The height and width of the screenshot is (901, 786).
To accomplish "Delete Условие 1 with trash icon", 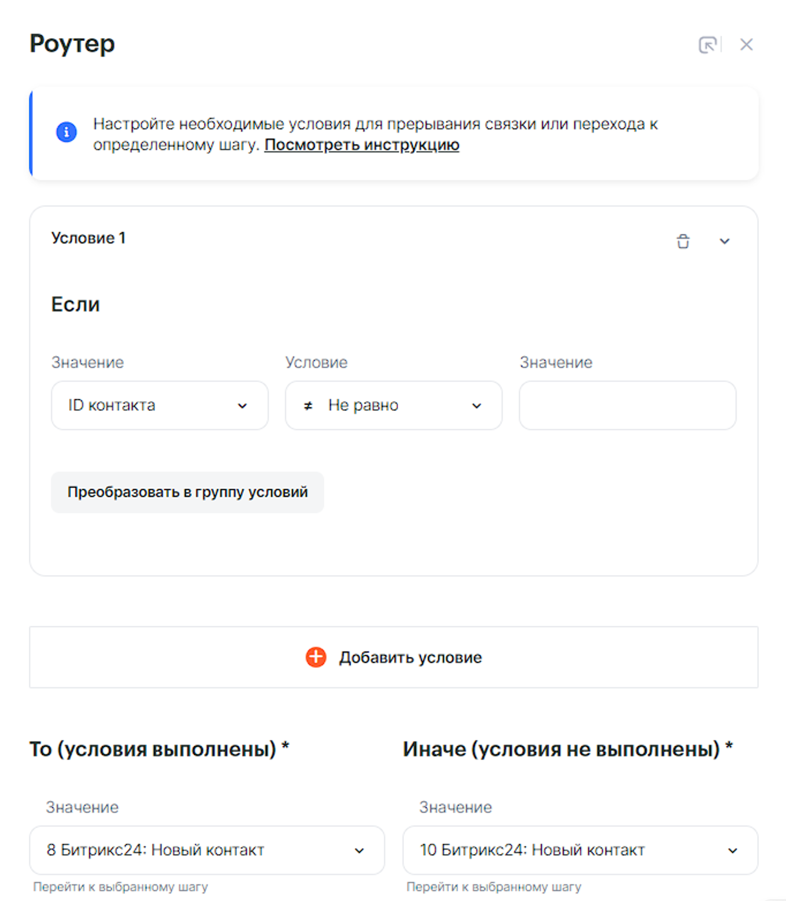I will (683, 241).
